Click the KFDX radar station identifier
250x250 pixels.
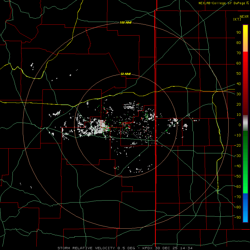coord(148,248)
